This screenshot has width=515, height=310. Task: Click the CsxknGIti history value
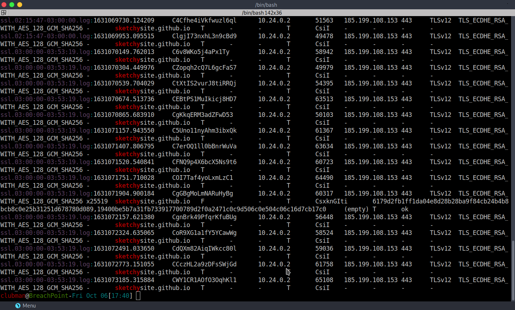coord(331,201)
